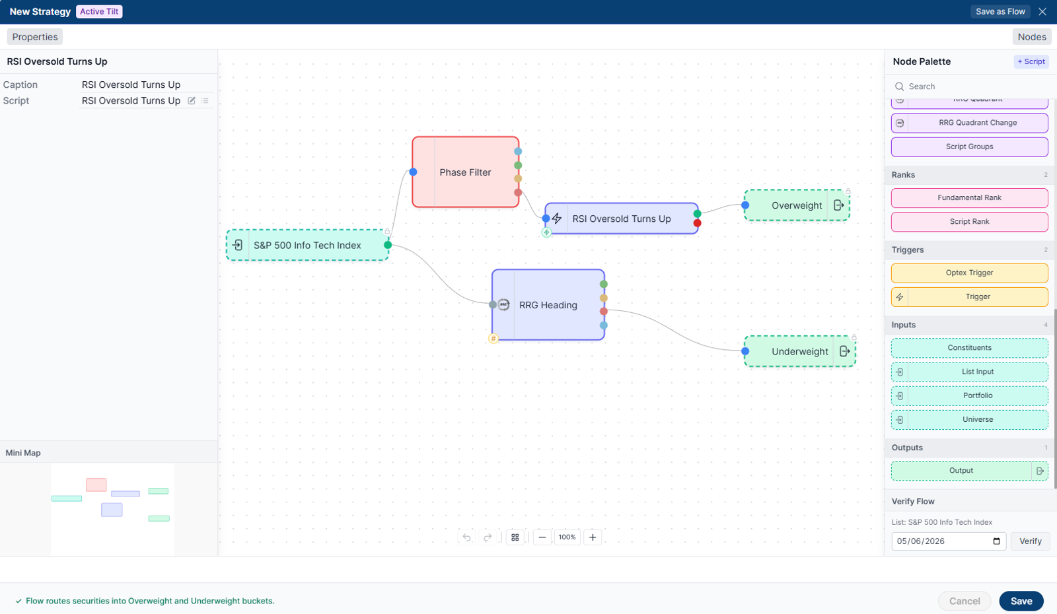Screen dimensions: 1057x614
Task: Click the search magnifier icon in palette
Action: [x=899, y=86]
